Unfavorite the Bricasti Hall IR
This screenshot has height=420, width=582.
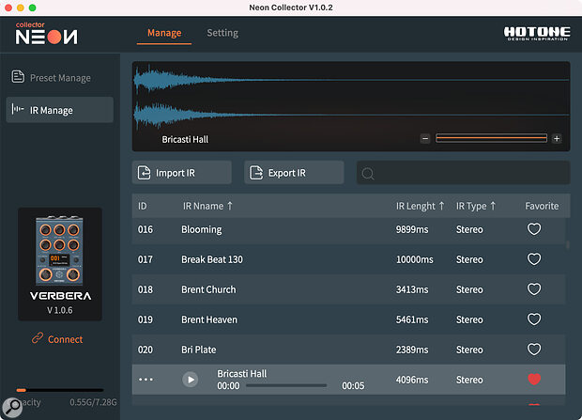point(534,379)
